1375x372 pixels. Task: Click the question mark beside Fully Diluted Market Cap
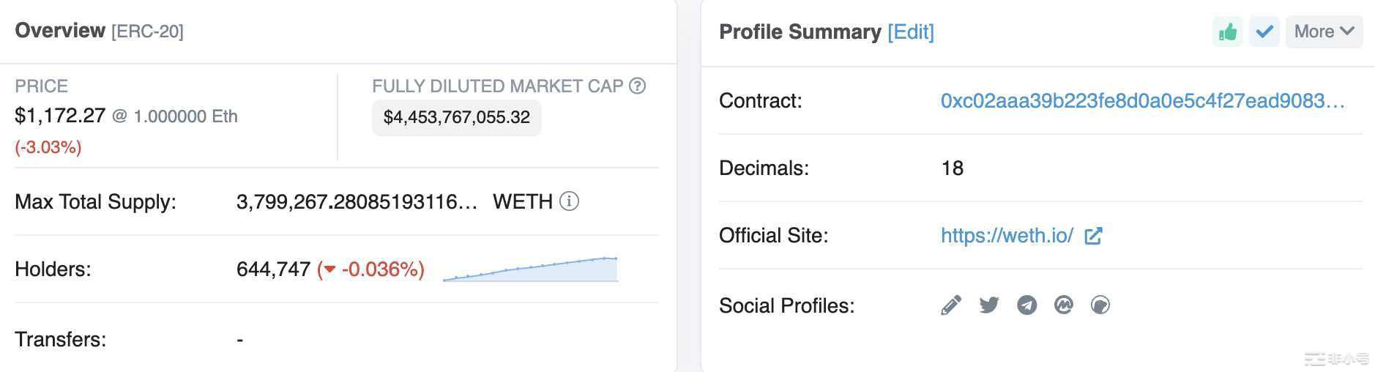click(638, 86)
